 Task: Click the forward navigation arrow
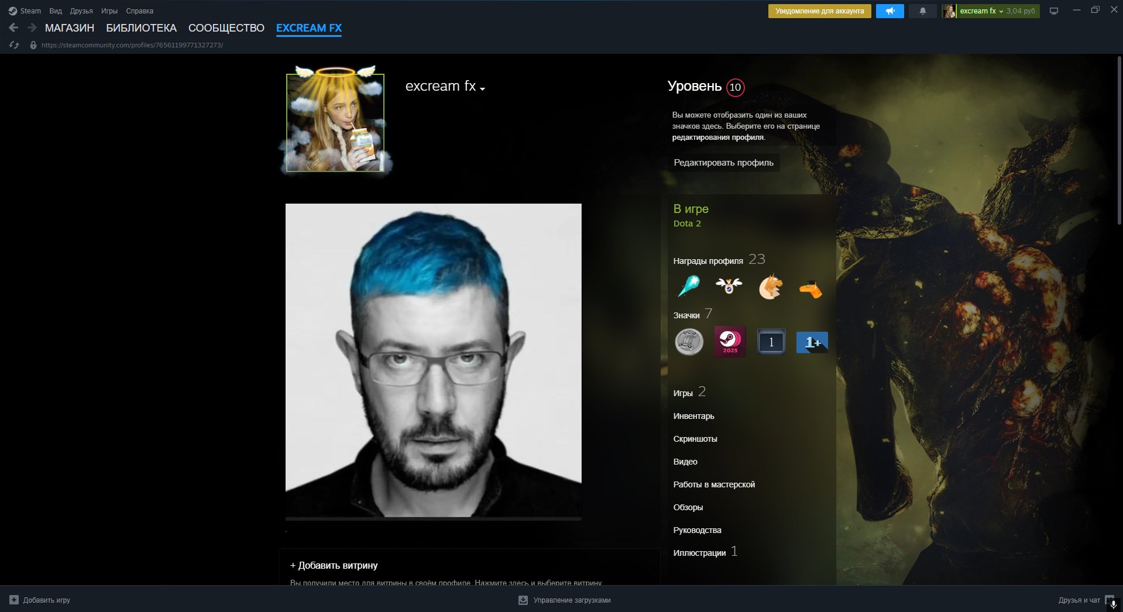(x=32, y=27)
